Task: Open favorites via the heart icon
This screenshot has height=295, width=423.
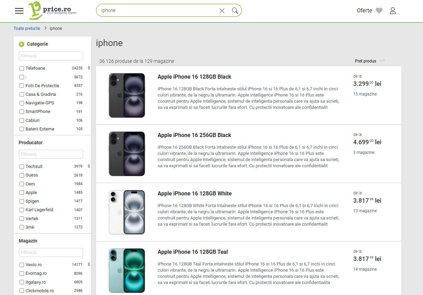Action: coord(379,11)
